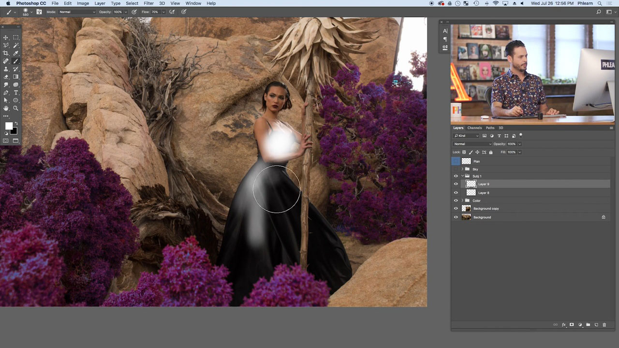619x348 pixels.
Task: Expand the Sky layer group
Action: tap(462, 169)
